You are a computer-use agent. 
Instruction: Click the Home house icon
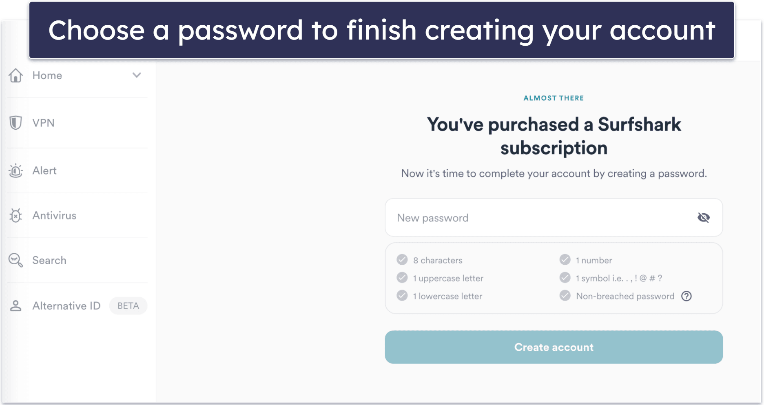pyautogui.click(x=16, y=75)
